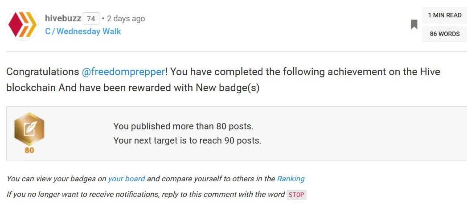Screen dimensions: 467x208
Task: Click the 86 WORDS label
Action: point(444,34)
